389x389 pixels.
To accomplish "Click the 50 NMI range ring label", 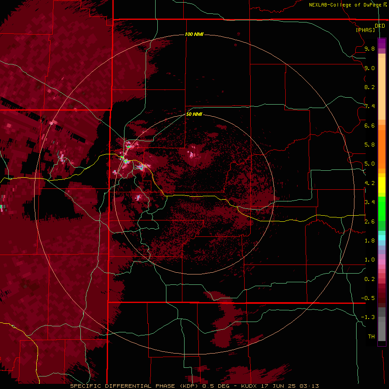I will click(194, 114).
